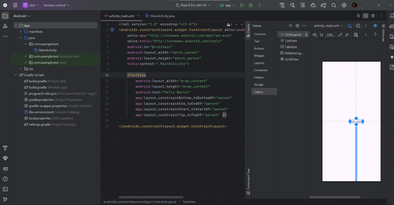This screenshot has width=394, height=205.
Task: Toggle view options eye icon in designer
Action: [315, 35]
